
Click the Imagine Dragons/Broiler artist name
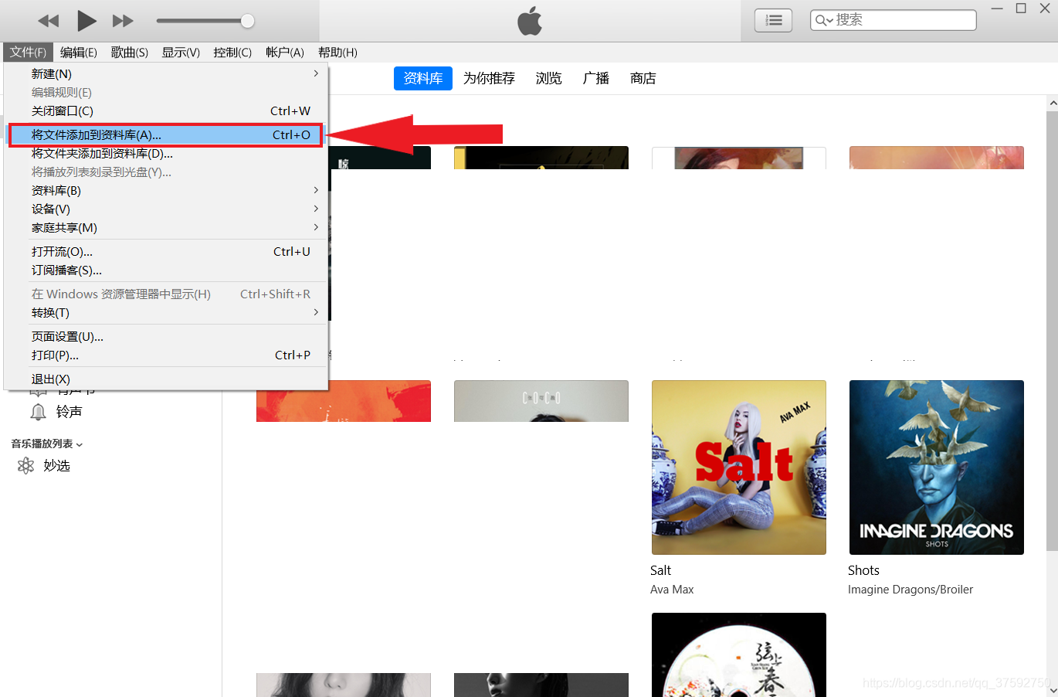910,590
